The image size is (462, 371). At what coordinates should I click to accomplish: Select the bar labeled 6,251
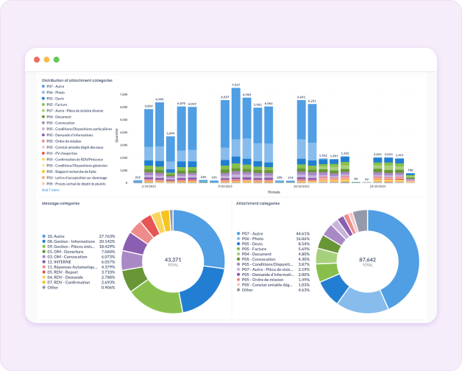click(312, 144)
